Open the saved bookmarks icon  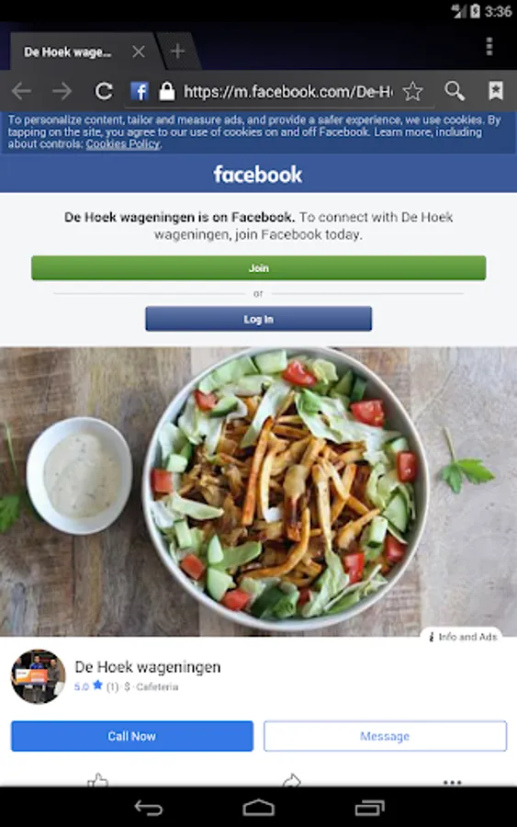pyautogui.click(x=495, y=91)
